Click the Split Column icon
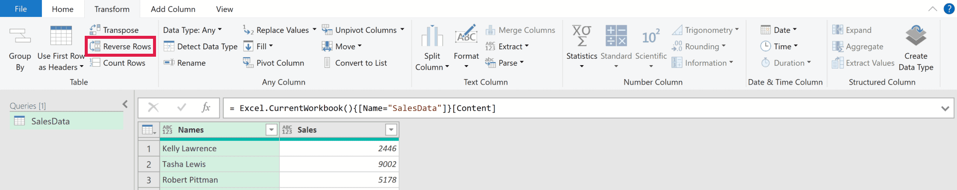957x190 pixels. tap(432, 36)
